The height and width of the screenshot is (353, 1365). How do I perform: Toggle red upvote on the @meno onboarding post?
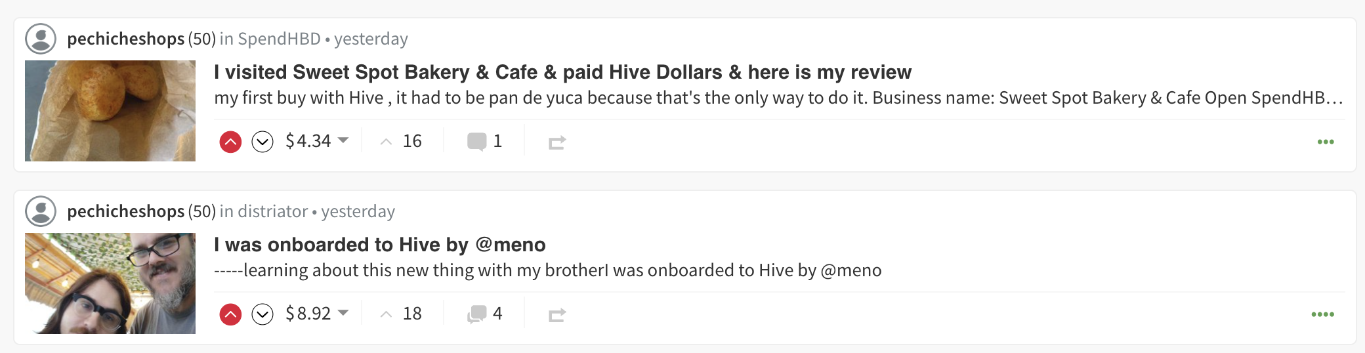point(230,314)
